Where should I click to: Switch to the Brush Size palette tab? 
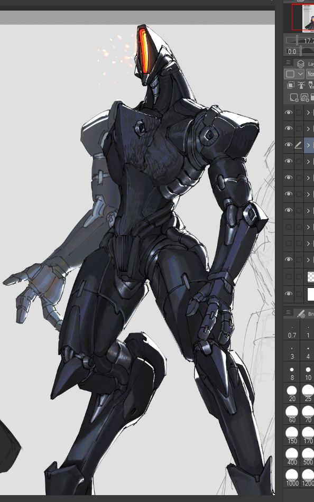(x=305, y=313)
